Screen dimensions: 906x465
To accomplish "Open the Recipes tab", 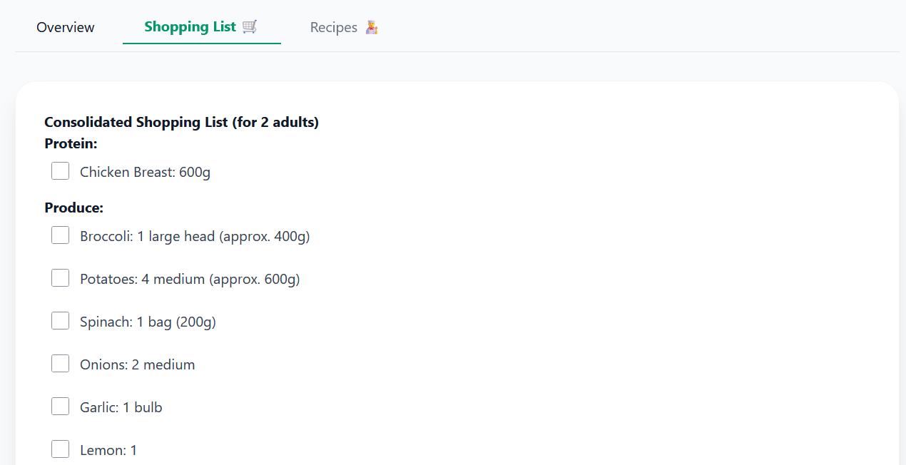I will click(x=334, y=28).
